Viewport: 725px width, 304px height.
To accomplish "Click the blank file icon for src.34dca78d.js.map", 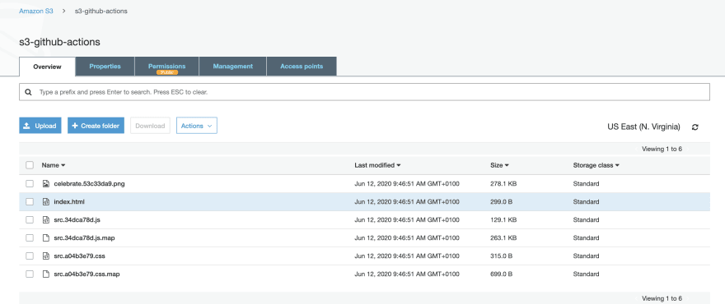I will point(46,237).
